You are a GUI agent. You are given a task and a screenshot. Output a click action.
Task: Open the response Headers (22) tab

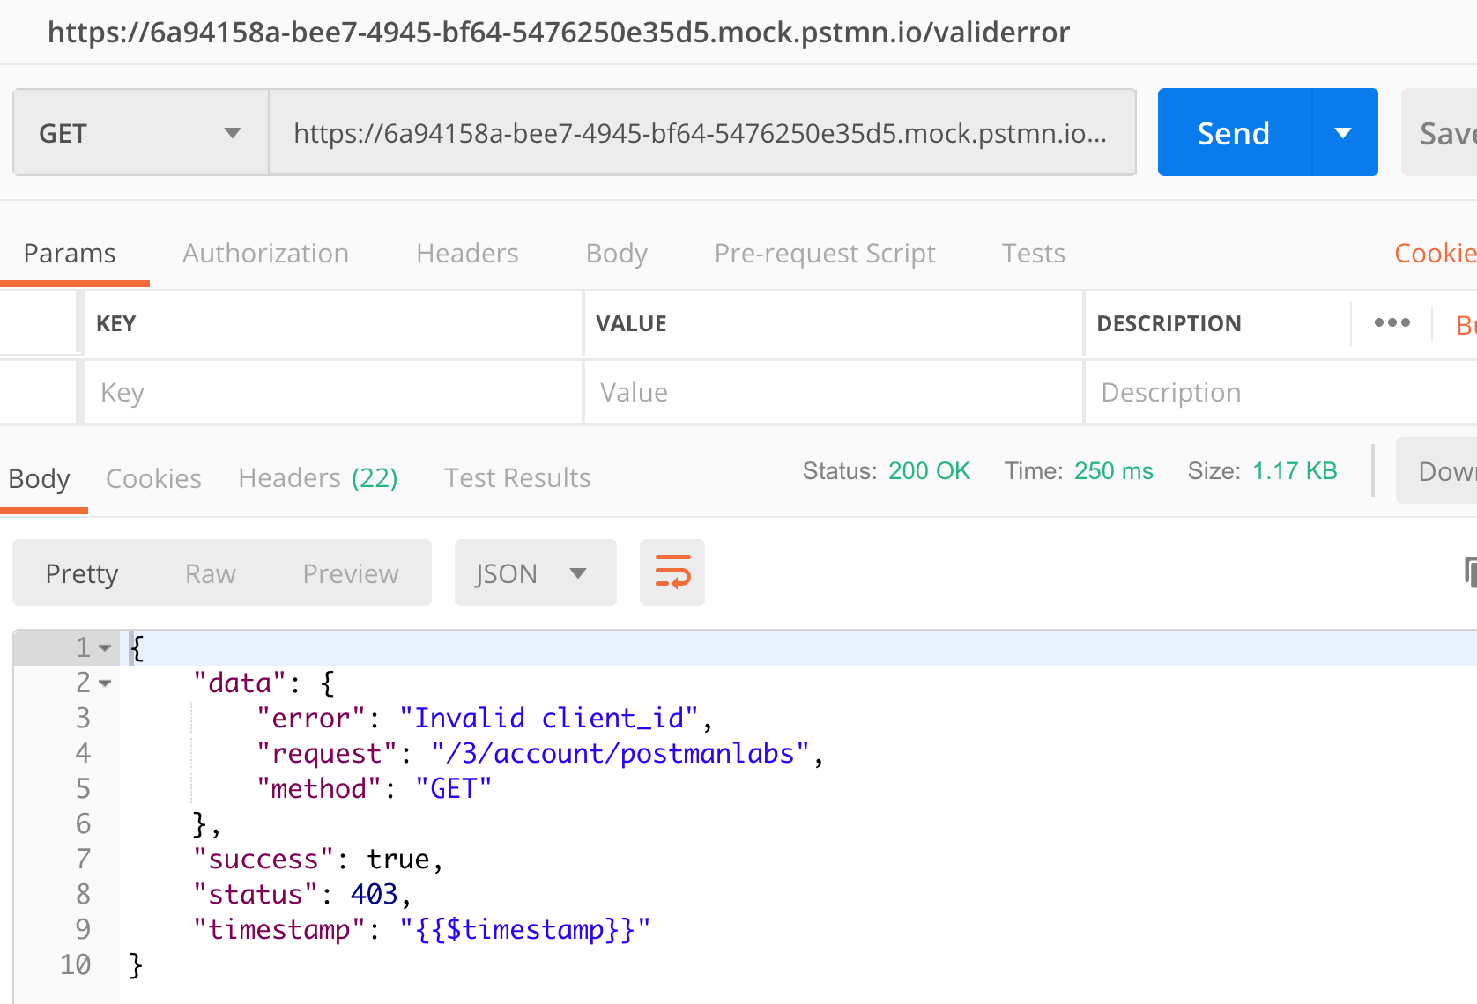coord(317,478)
